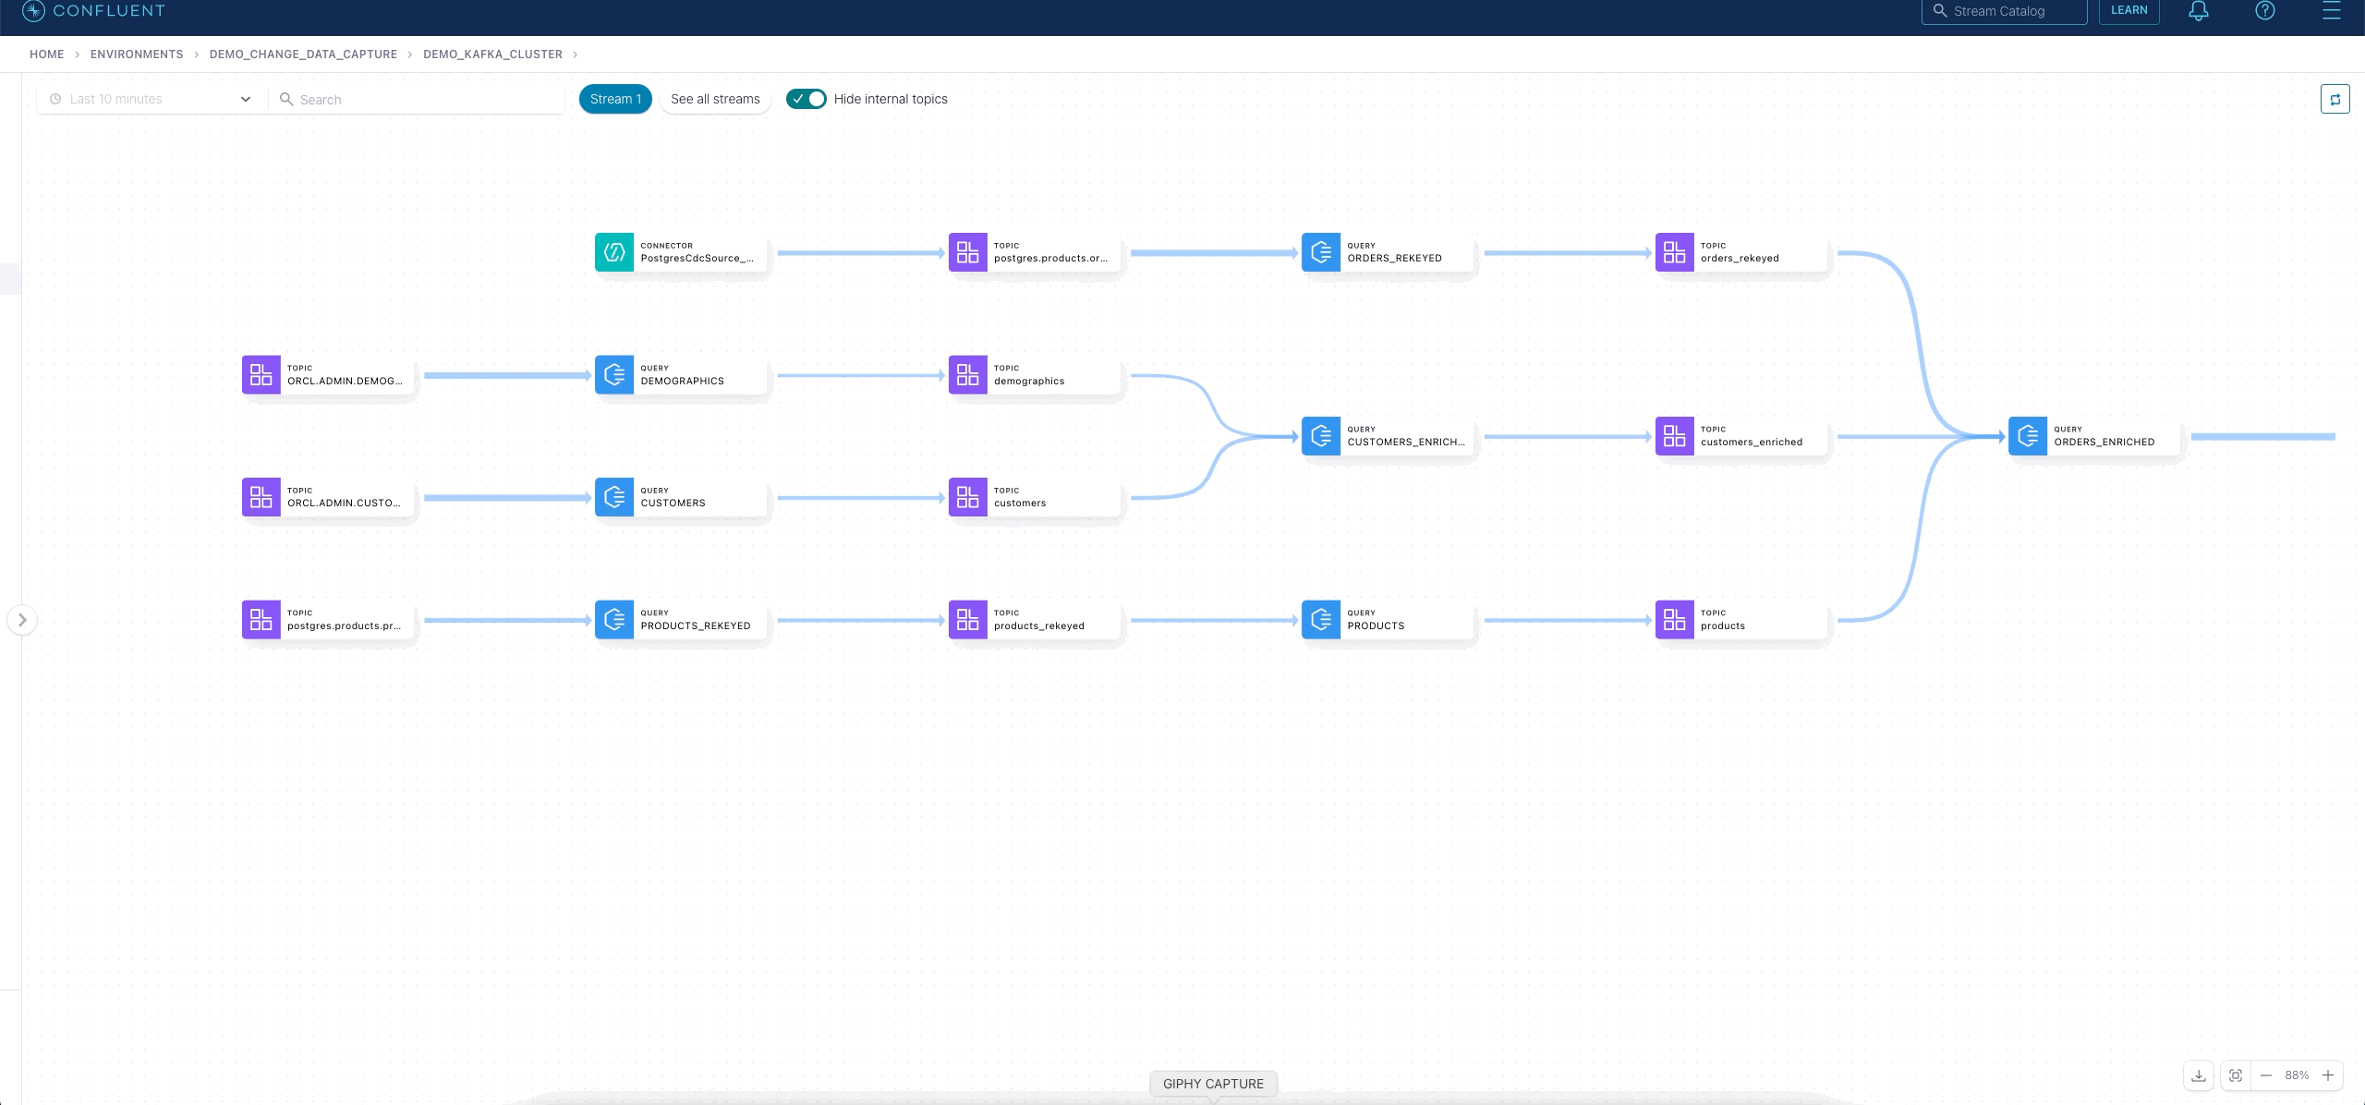Open the help question mark icon
Viewport: 2365px width, 1105px height.
click(x=2264, y=11)
